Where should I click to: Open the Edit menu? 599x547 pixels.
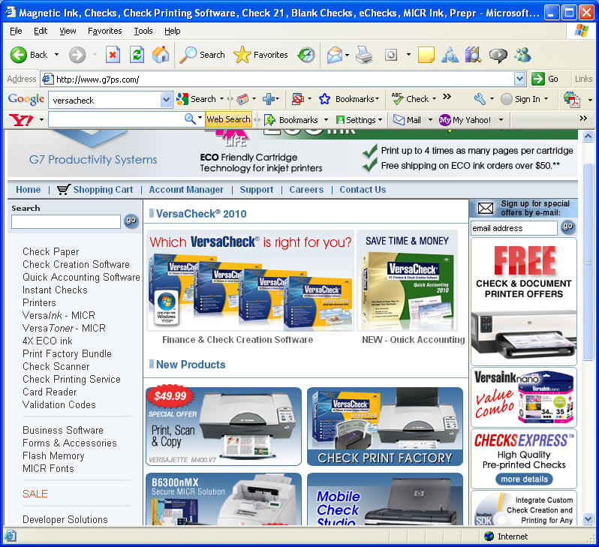[x=41, y=31]
